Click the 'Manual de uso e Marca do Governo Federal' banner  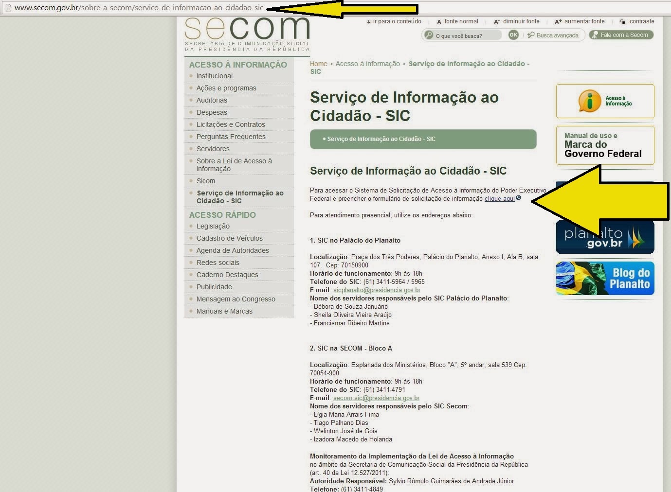coord(605,145)
